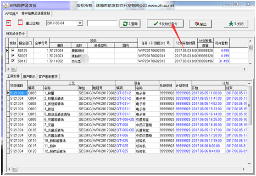Open the 客户定制要求 tab
Screen dimensions: 256x176
click(x=48, y=77)
